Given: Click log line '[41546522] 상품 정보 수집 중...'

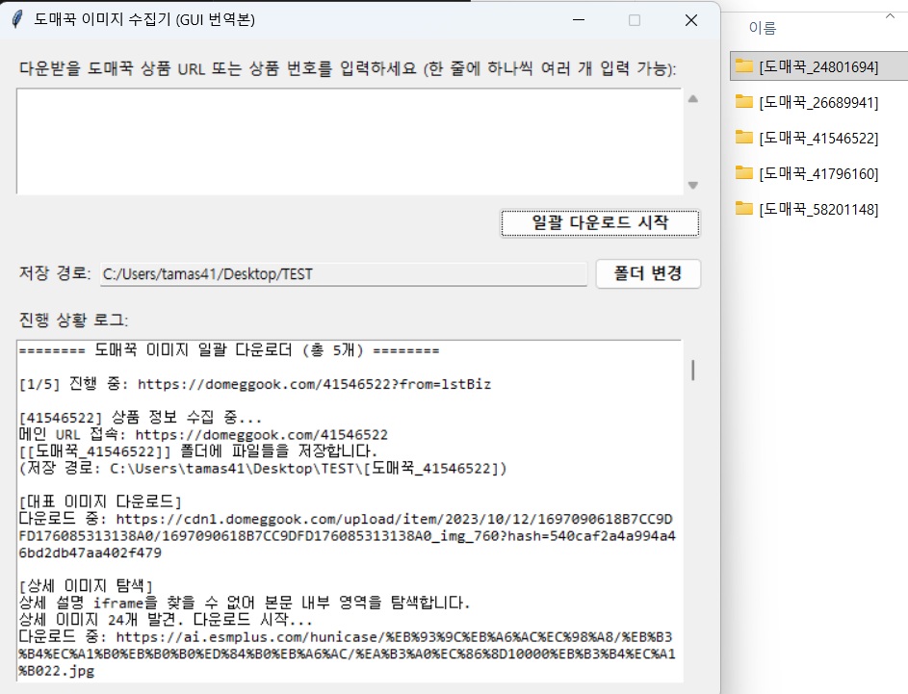Looking at the screenshot, I should tap(141, 418).
